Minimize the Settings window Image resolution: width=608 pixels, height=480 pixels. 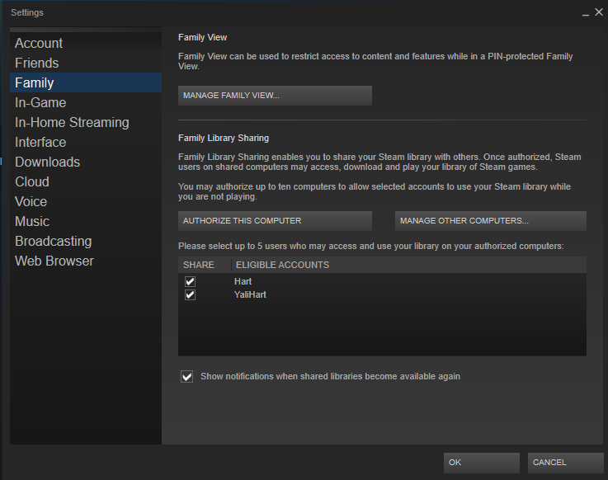(x=586, y=13)
